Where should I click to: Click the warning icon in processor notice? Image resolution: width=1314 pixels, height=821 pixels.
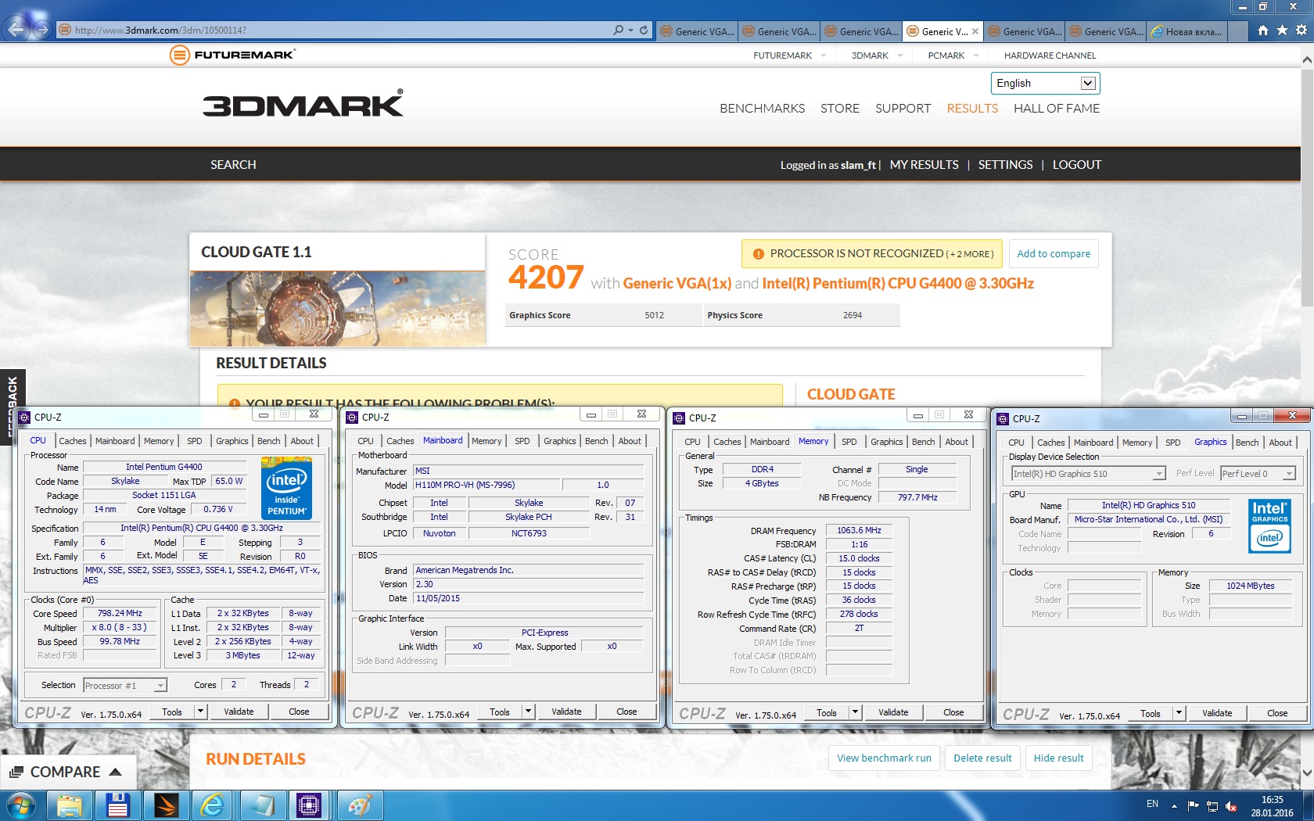[x=758, y=254]
